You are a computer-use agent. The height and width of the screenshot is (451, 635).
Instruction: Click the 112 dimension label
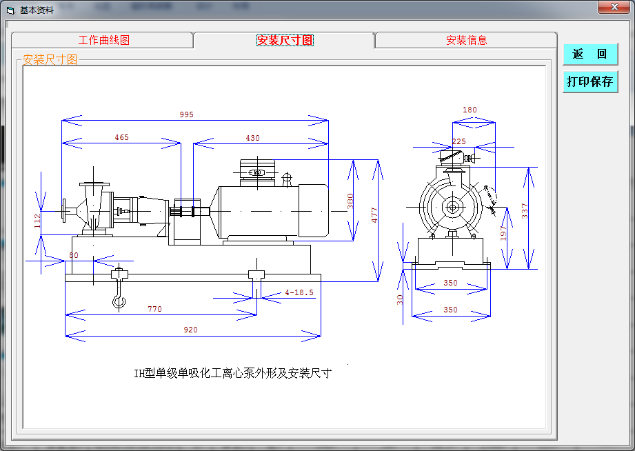(37, 221)
